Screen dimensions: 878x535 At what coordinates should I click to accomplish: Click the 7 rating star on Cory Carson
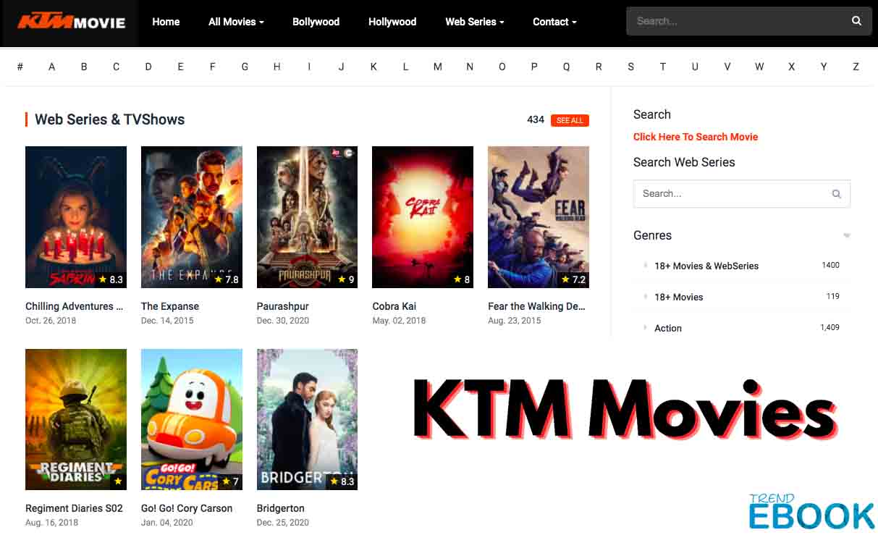226,481
